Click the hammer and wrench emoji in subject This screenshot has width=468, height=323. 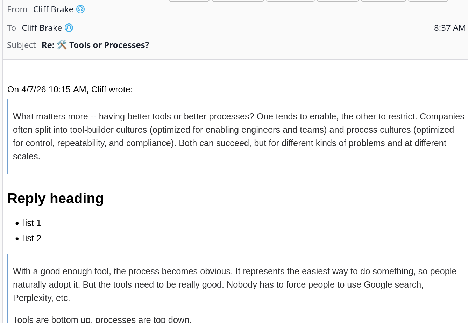point(62,45)
